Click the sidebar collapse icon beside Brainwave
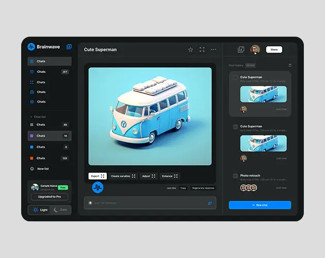Viewport: 325px width, 258px height. (69, 47)
